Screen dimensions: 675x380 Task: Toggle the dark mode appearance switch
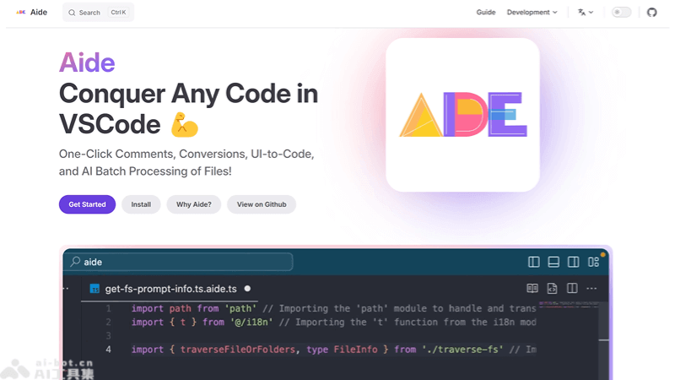(621, 13)
